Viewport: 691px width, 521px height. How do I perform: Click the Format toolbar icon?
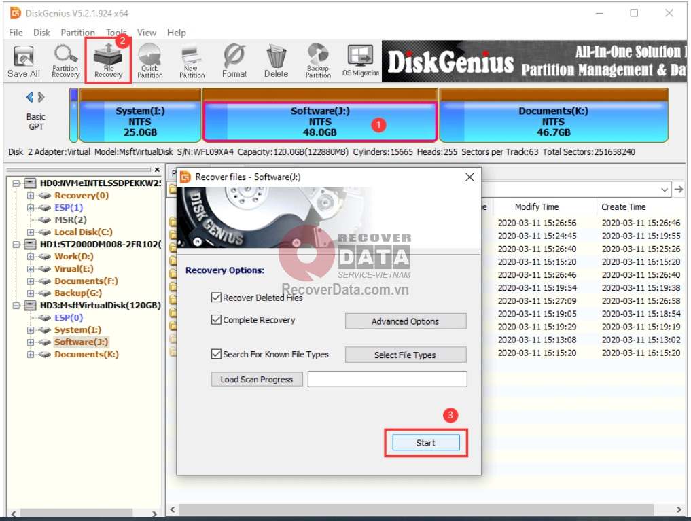pos(234,62)
